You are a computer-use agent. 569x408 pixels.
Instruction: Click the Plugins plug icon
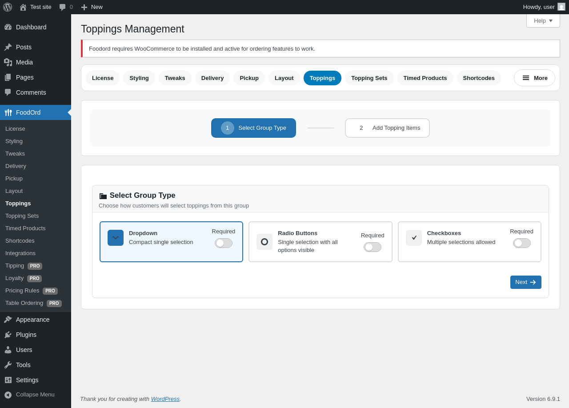8,335
